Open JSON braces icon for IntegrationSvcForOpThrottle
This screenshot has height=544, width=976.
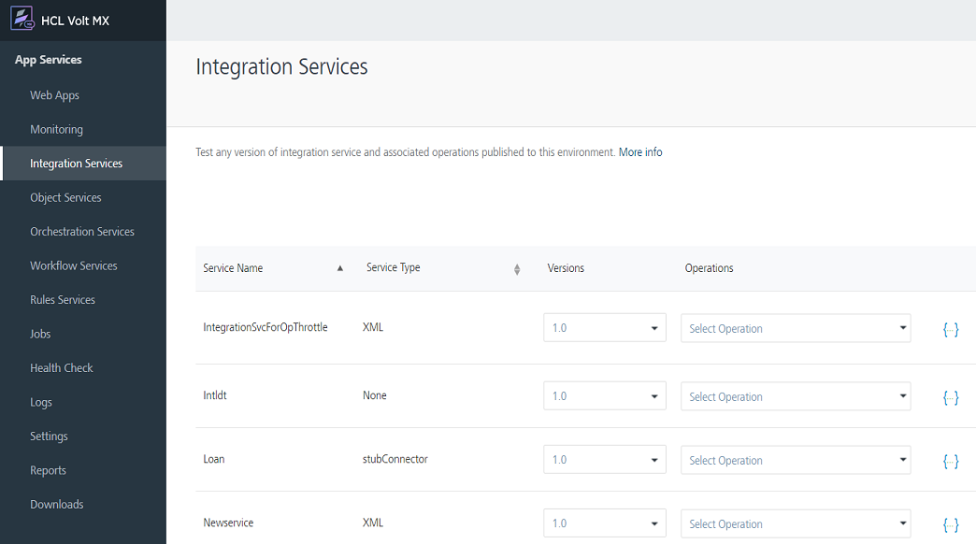coord(950,329)
